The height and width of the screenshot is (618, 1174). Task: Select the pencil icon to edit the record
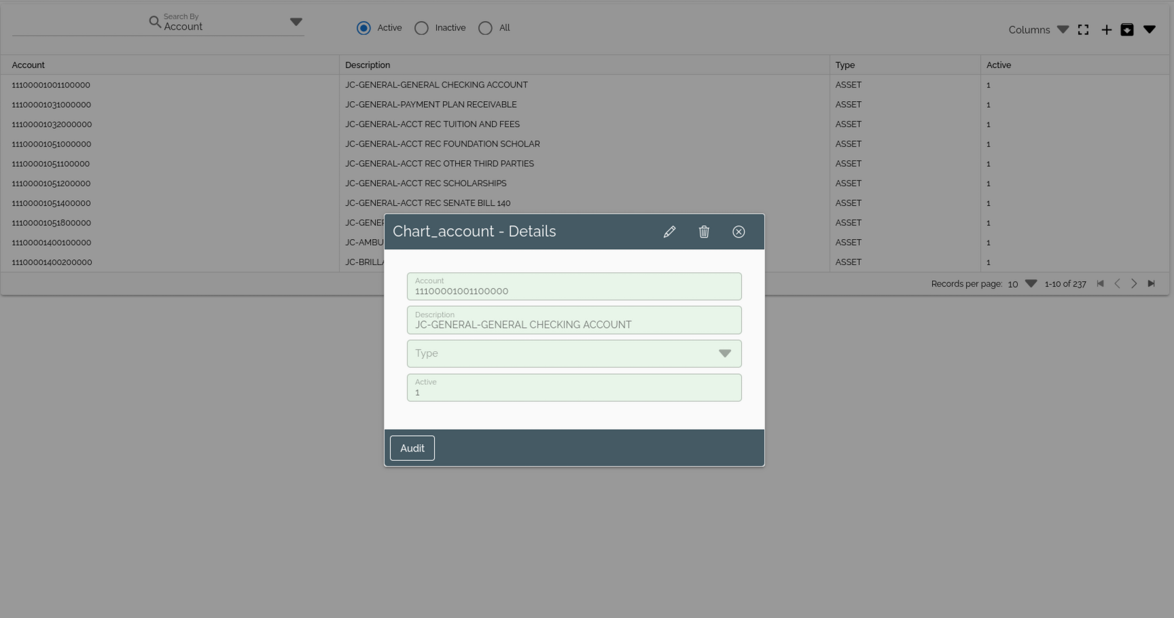click(x=670, y=232)
